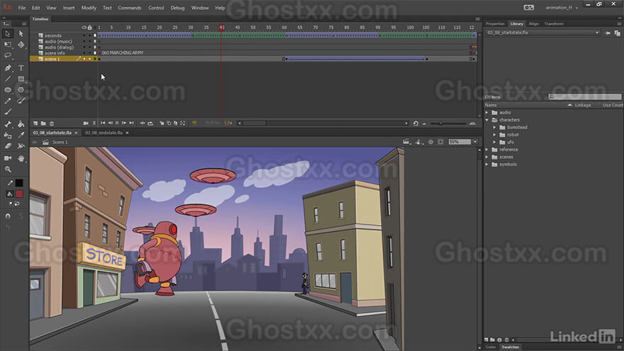The width and height of the screenshot is (624, 351).
Task: Open the Modify menu
Action: (x=89, y=8)
